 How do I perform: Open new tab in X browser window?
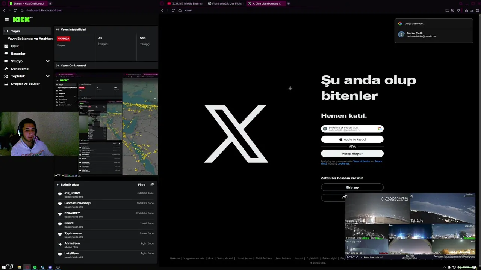[289, 3]
